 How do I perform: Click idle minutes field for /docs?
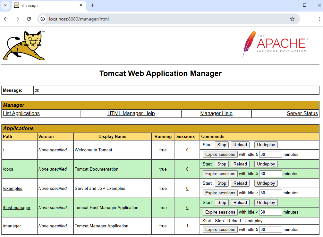click(270, 174)
